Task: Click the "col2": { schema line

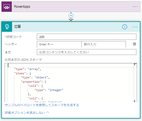Action: [35, 98]
